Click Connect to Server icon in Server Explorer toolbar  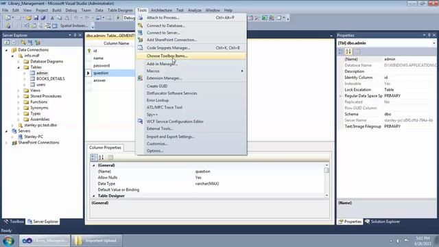pos(30,43)
